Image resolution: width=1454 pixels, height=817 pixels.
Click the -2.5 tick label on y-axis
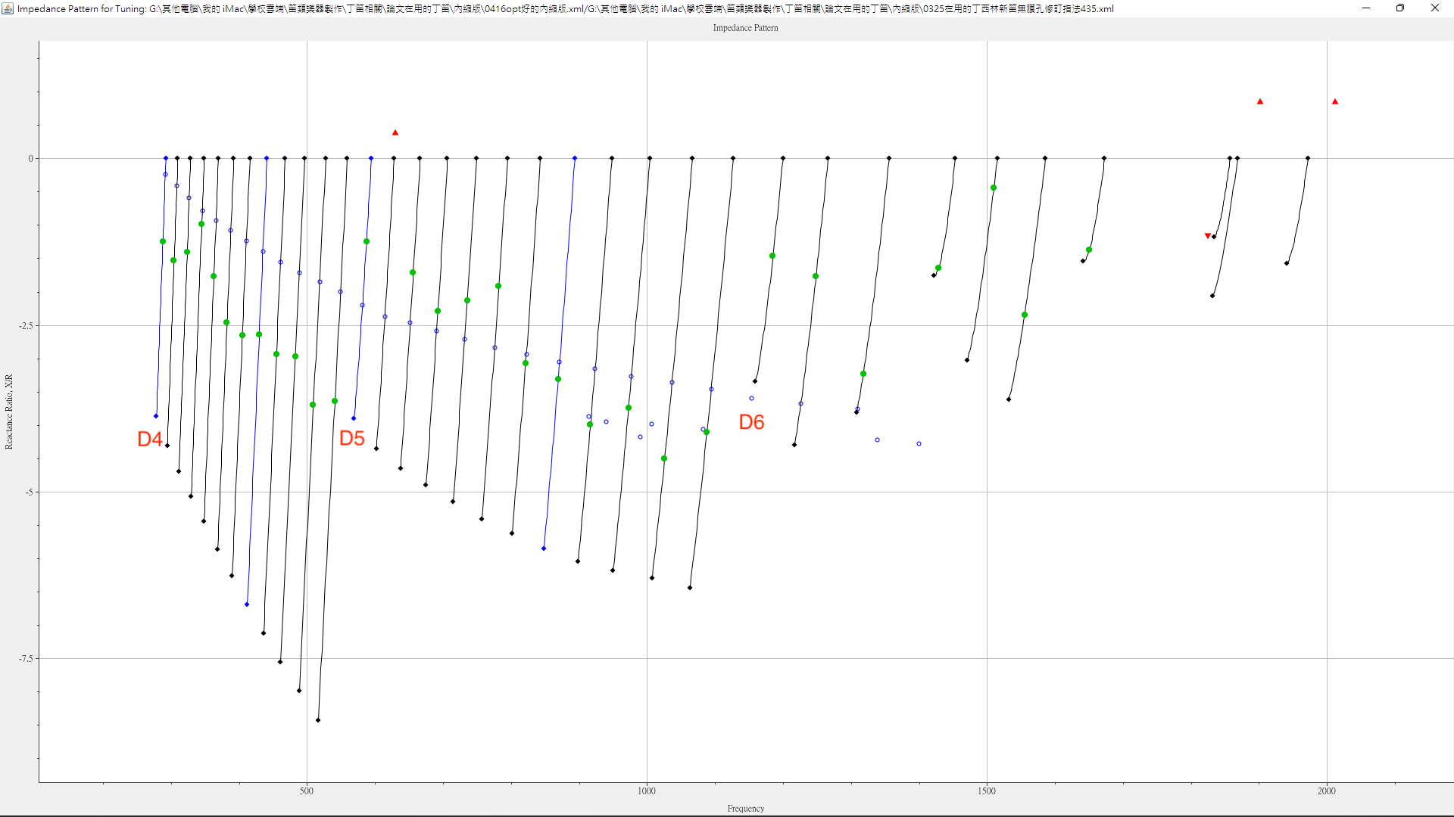(x=27, y=326)
